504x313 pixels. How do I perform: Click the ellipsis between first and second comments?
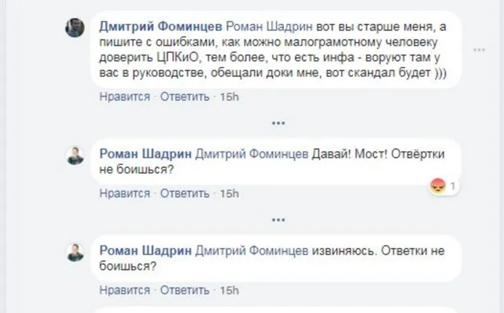(278, 123)
